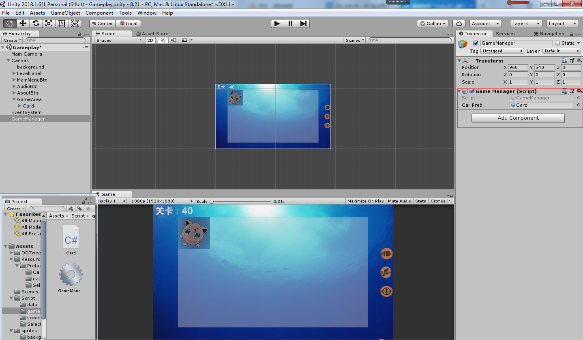This screenshot has height=340, width=583.
Task: Toggle Mute Audio in Game view
Action: tap(399, 201)
